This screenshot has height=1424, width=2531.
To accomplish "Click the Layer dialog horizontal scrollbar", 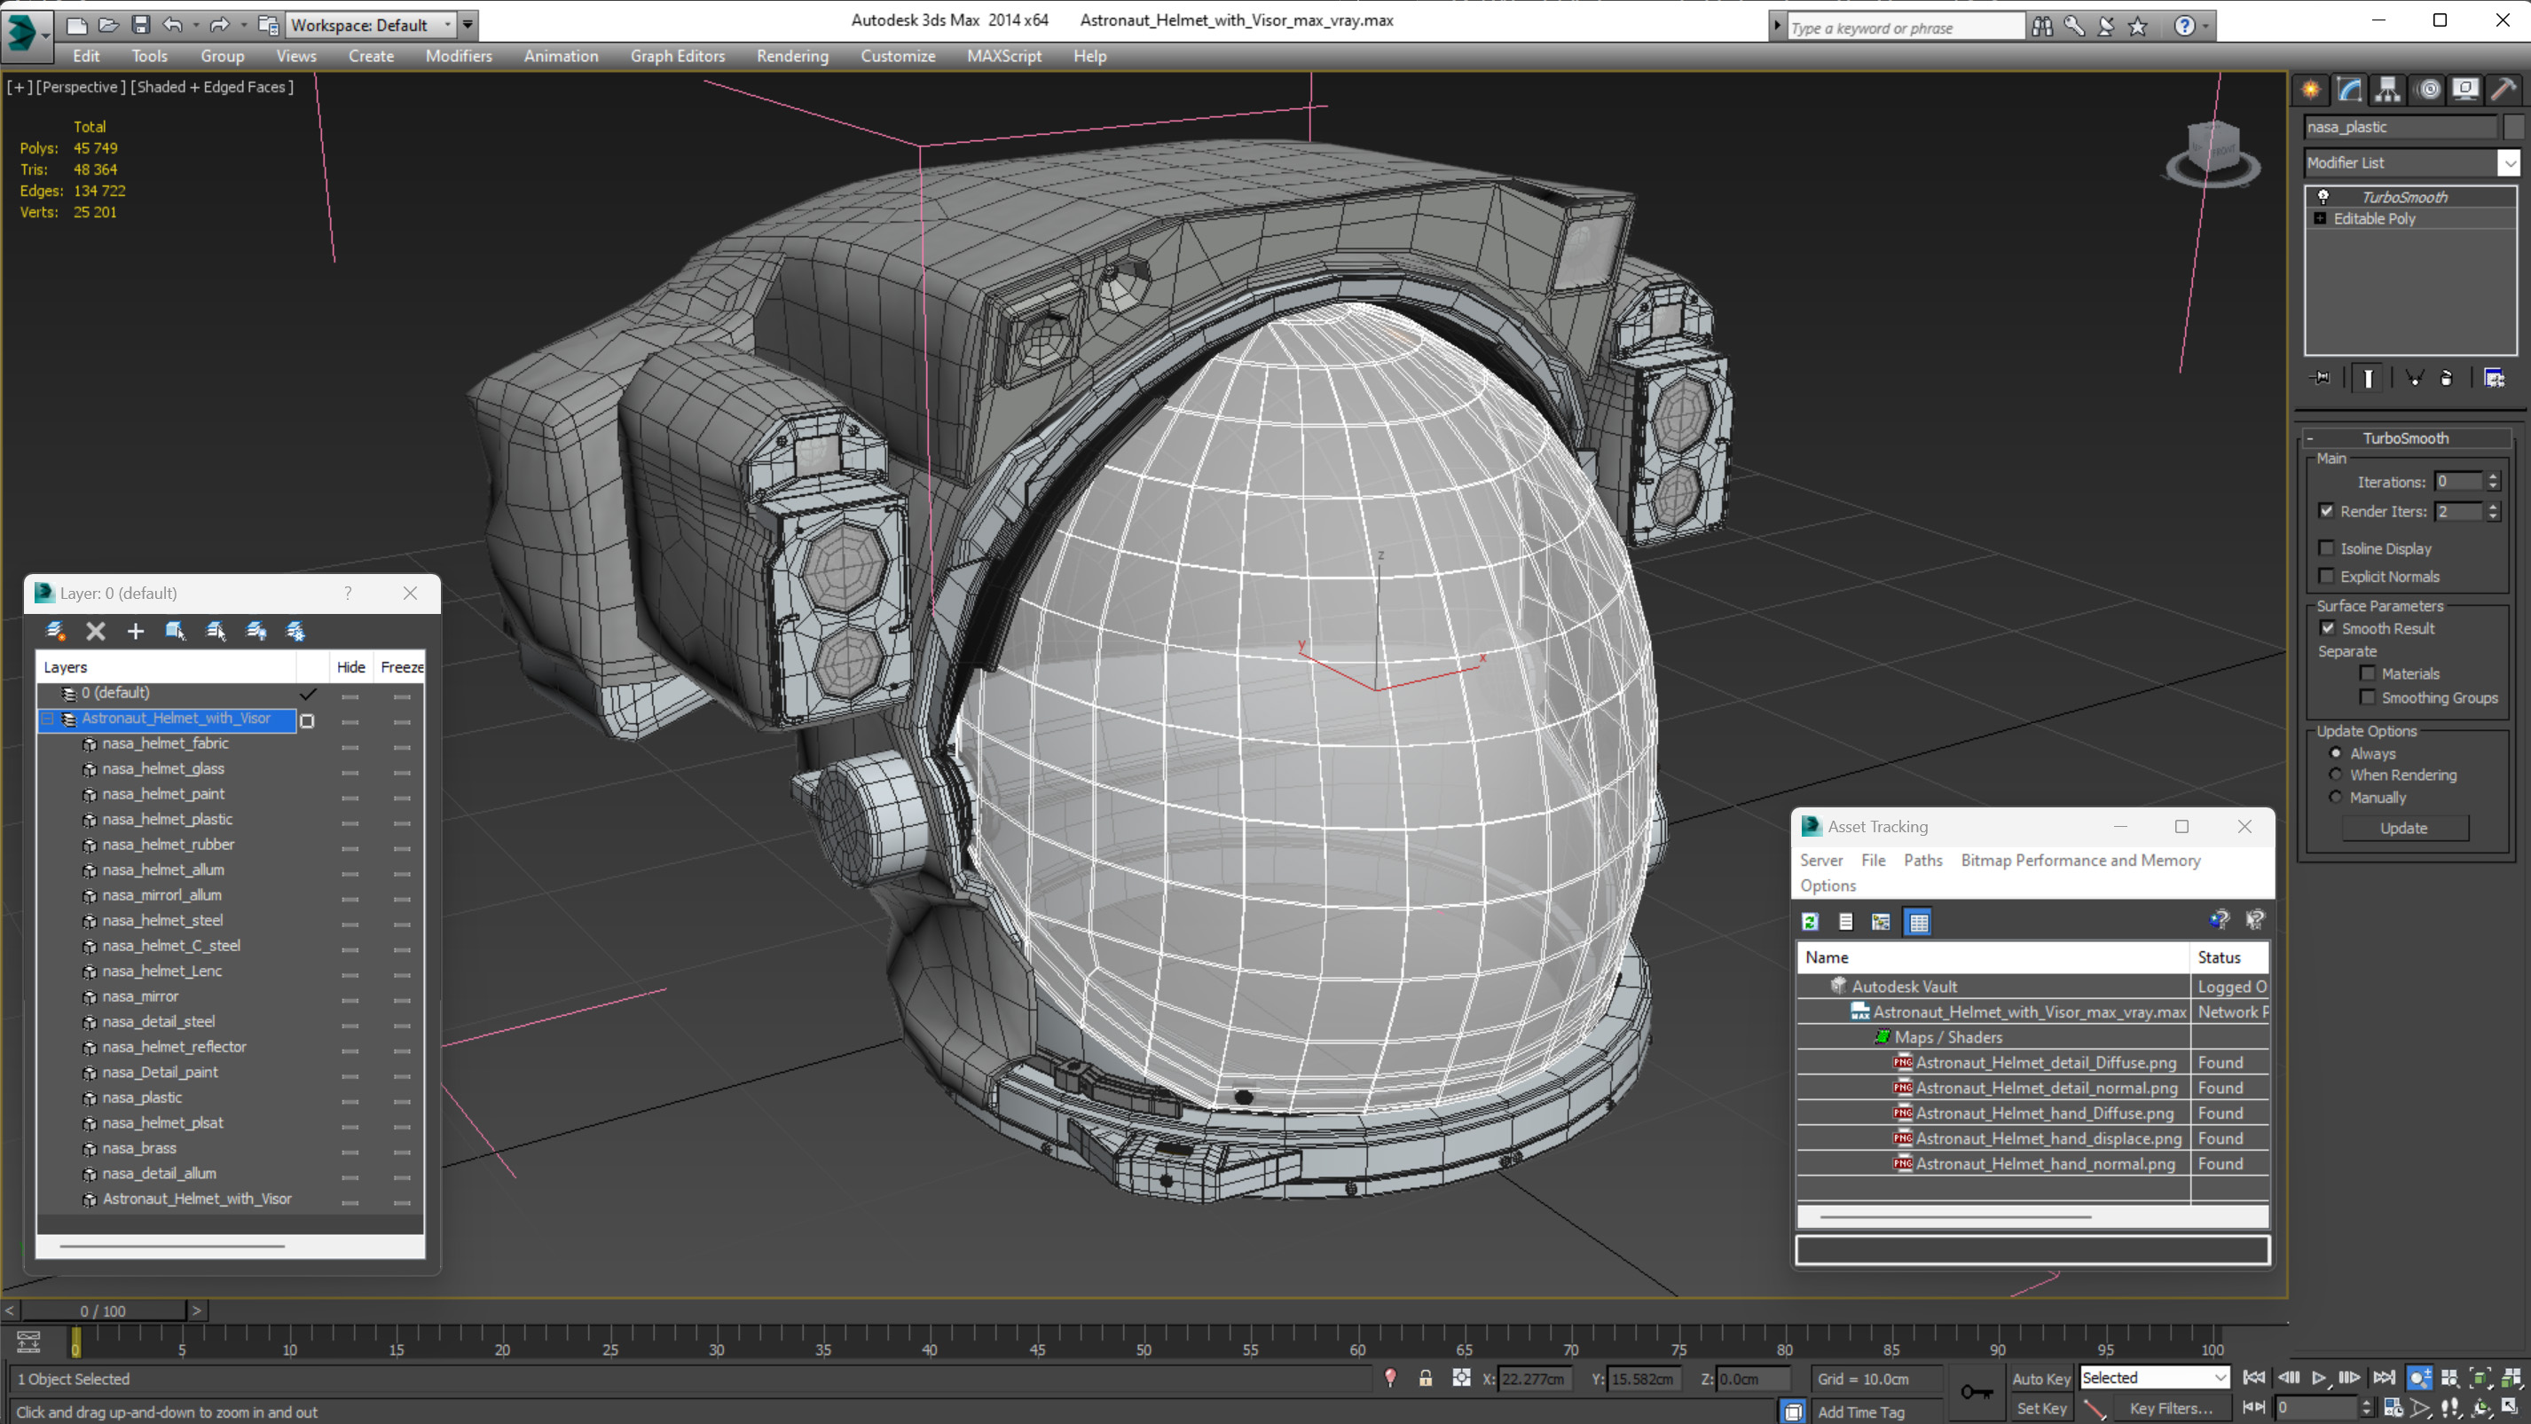I will pos(172,1247).
